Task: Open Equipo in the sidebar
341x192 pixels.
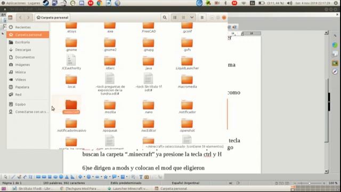Action: tap(28, 105)
